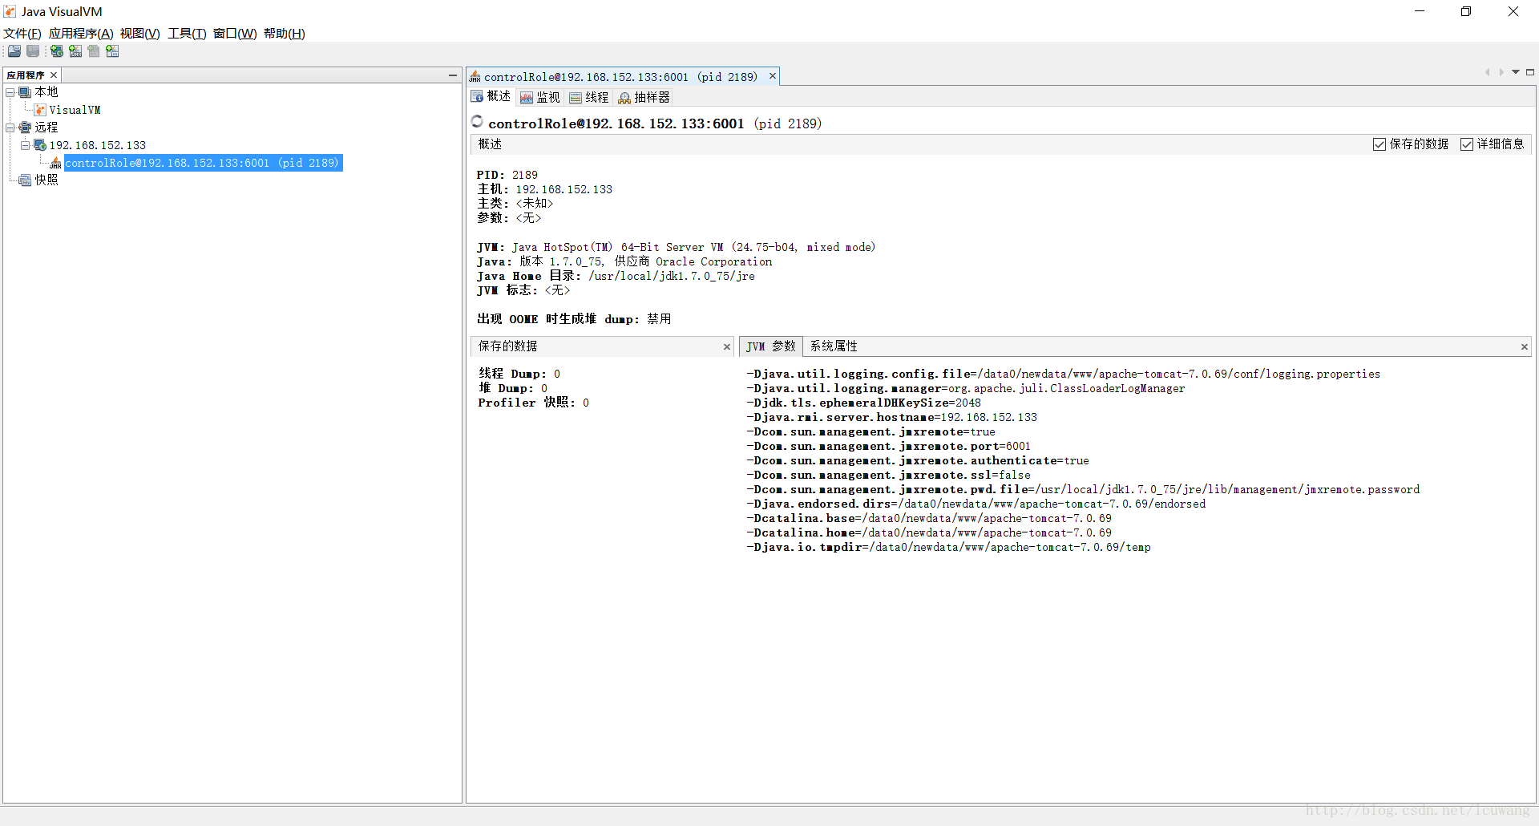Screen dimensions: 1539x826
Task: Close the JVM 参数 details section
Action: [1525, 347]
